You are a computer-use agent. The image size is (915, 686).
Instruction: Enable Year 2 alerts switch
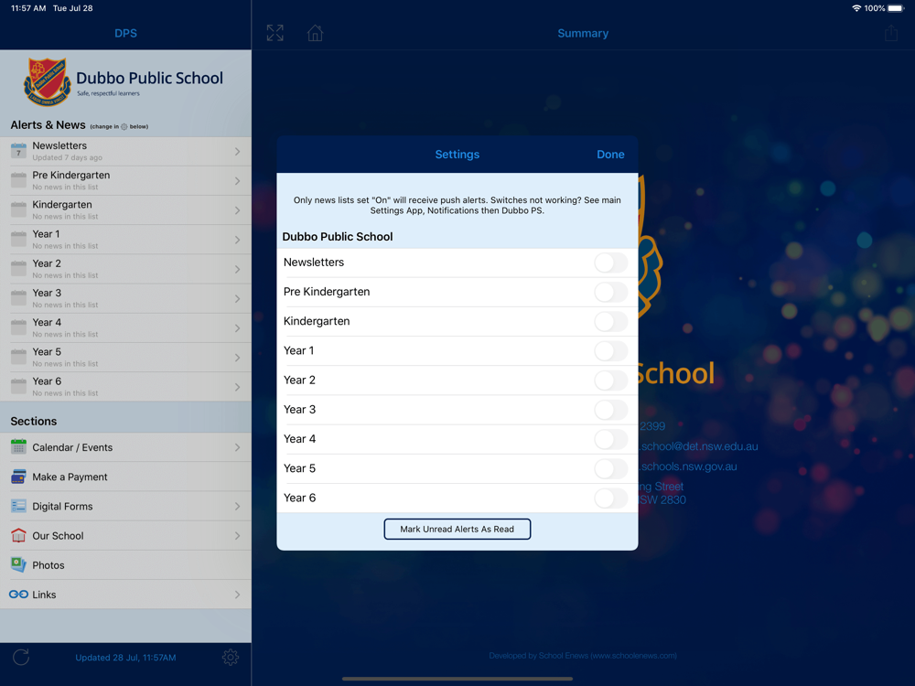click(x=611, y=381)
